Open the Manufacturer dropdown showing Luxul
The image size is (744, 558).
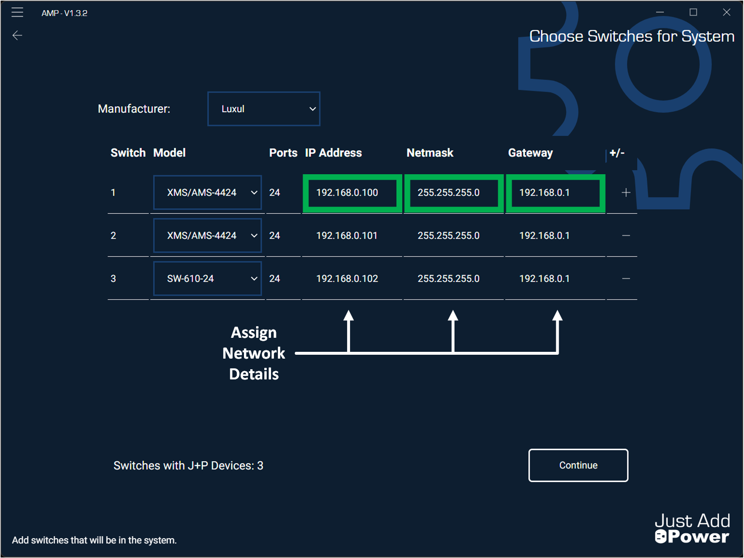click(x=264, y=109)
